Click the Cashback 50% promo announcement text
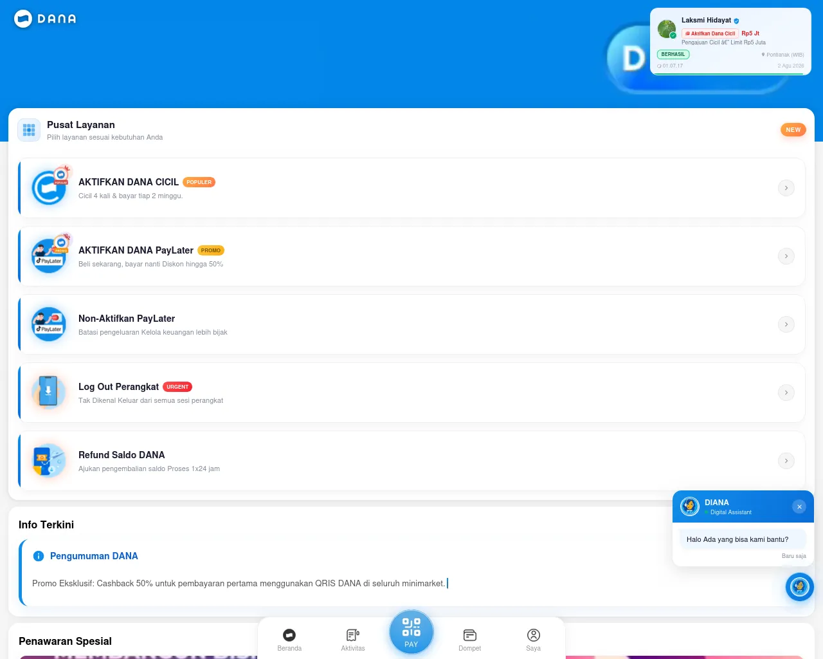Viewport: 823px width, 659px height. pos(239,583)
